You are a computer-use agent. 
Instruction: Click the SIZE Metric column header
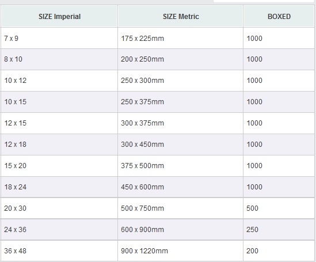pos(180,16)
